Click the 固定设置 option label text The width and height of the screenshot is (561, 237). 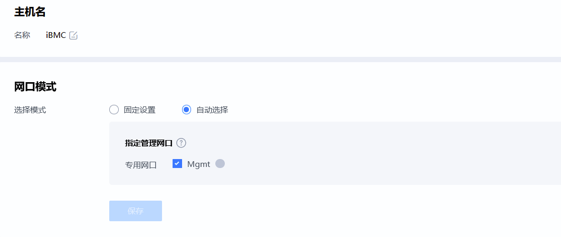point(140,110)
